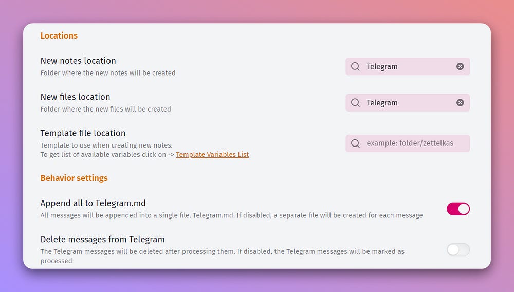
Task: Enable Delete messages from Telegram toggle
Action: click(x=458, y=250)
